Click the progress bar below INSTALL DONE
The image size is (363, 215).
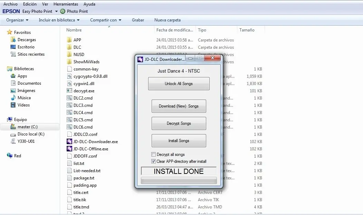tap(179, 180)
